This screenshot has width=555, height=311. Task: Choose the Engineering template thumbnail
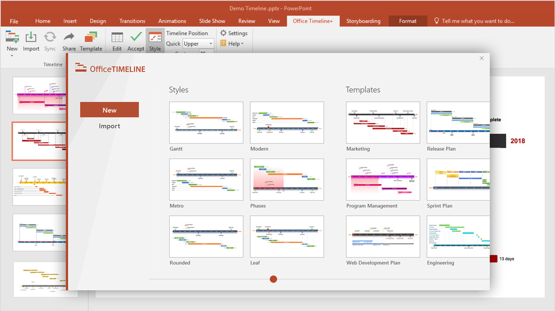[x=459, y=236]
